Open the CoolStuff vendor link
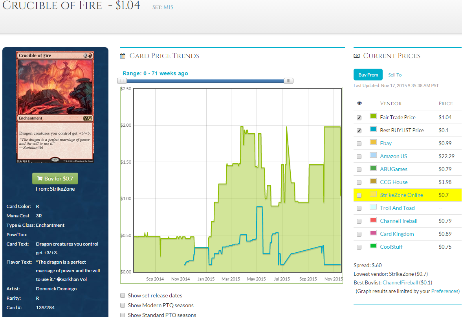462x317 pixels. (x=391, y=247)
